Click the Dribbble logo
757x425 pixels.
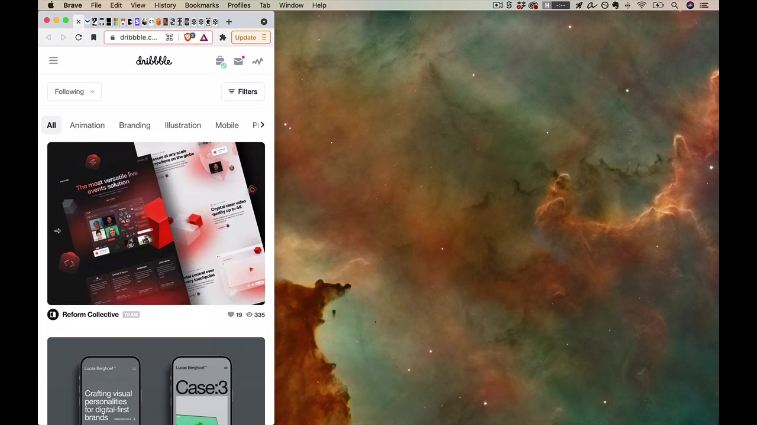click(154, 61)
